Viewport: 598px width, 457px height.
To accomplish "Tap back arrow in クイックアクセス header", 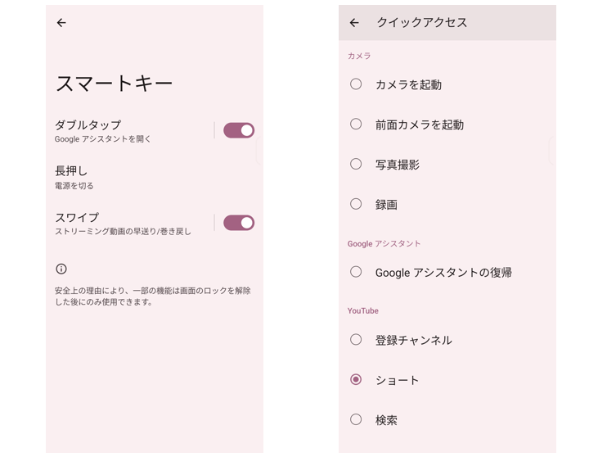I will pyautogui.click(x=354, y=23).
